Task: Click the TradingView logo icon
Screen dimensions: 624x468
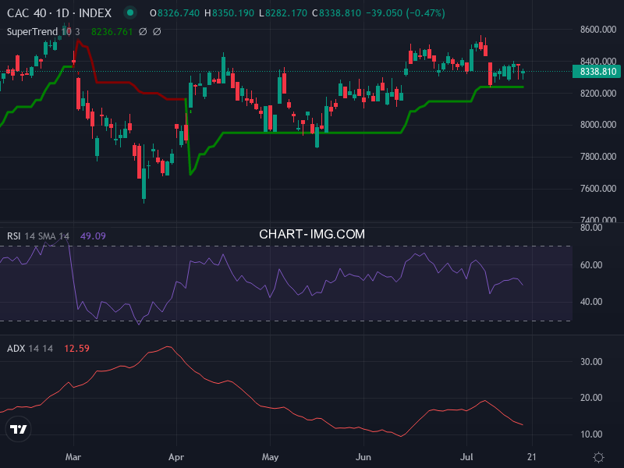Action: point(18,429)
